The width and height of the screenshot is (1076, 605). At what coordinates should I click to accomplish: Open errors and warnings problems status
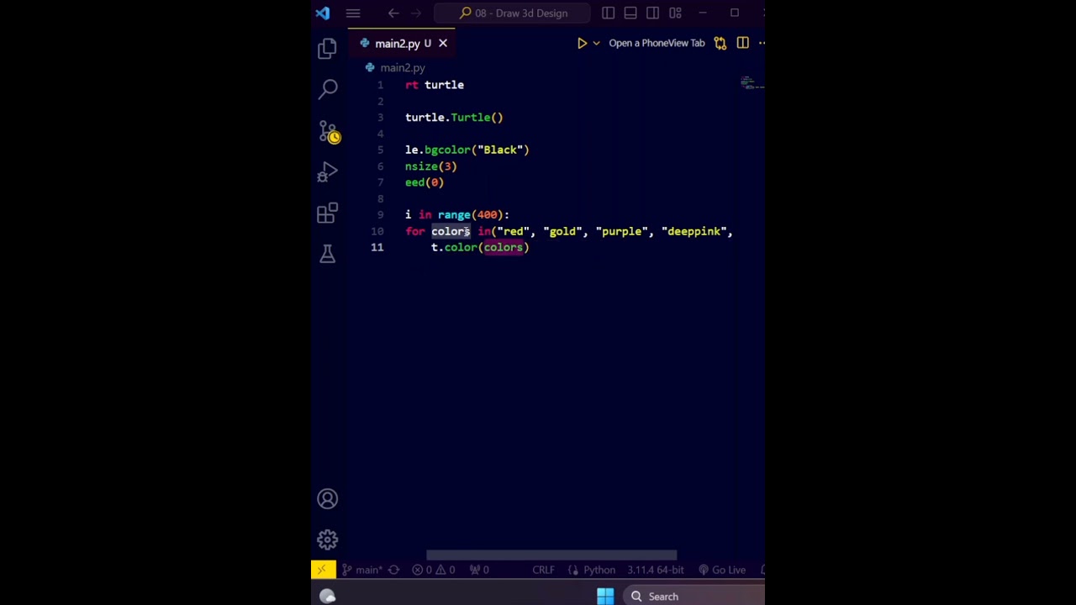[x=434, y=570]
